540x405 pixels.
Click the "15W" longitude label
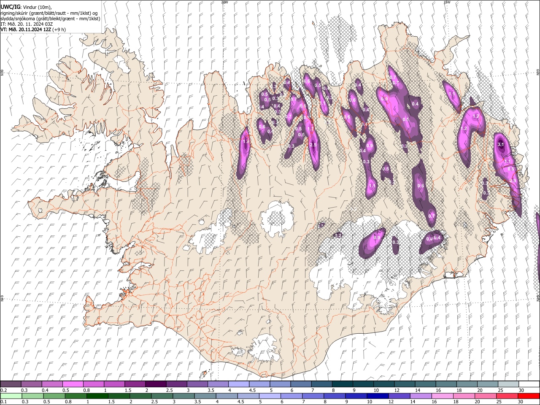click(x=447, y=2)
